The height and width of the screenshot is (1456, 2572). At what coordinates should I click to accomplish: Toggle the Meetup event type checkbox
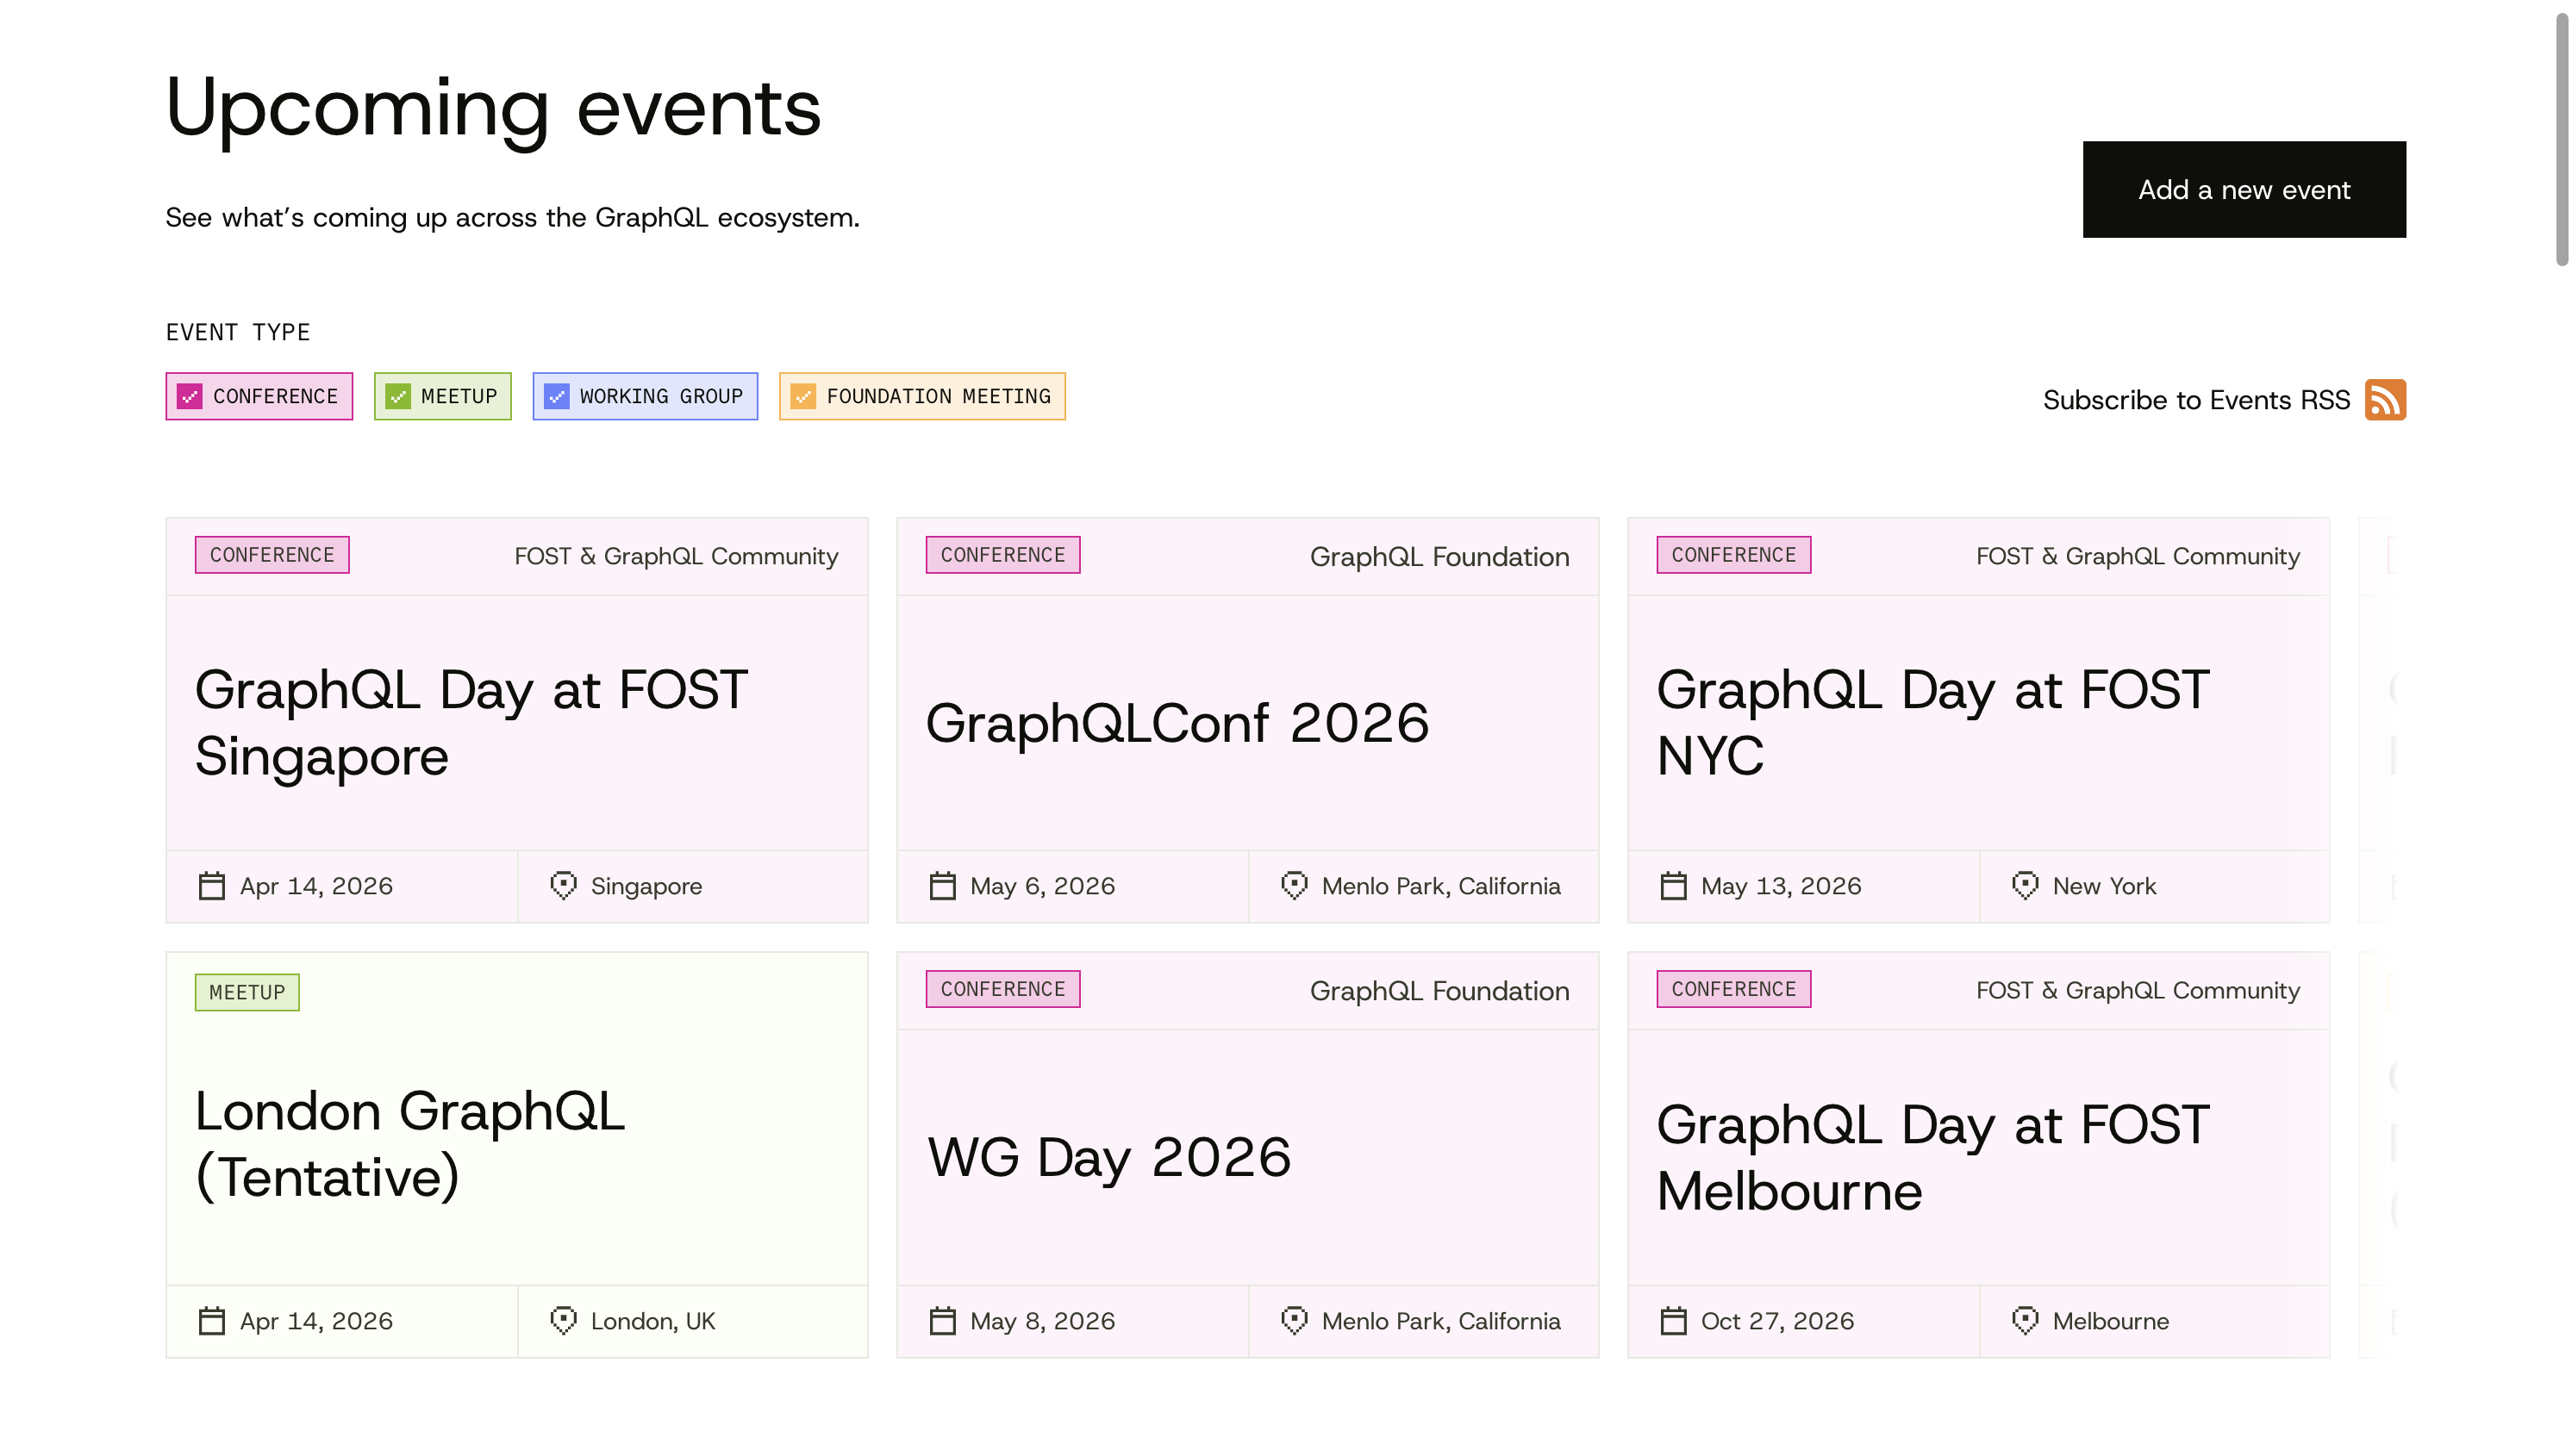(398, 397)
